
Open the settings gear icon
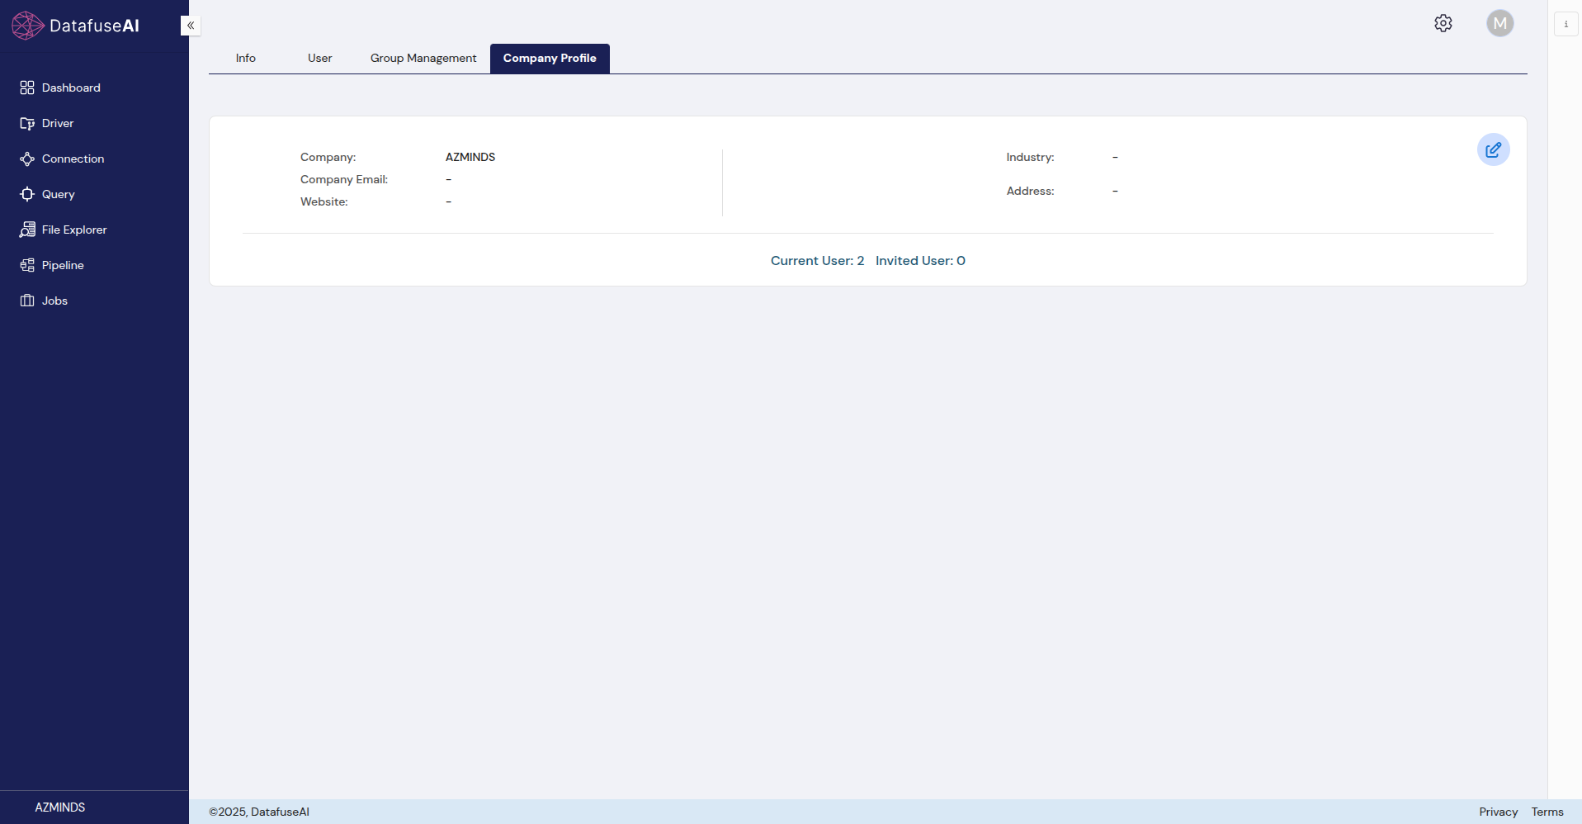coord(1443,23)
